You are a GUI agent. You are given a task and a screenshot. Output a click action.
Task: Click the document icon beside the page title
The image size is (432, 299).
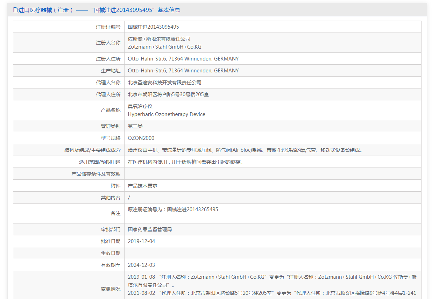tap(15, 10)
